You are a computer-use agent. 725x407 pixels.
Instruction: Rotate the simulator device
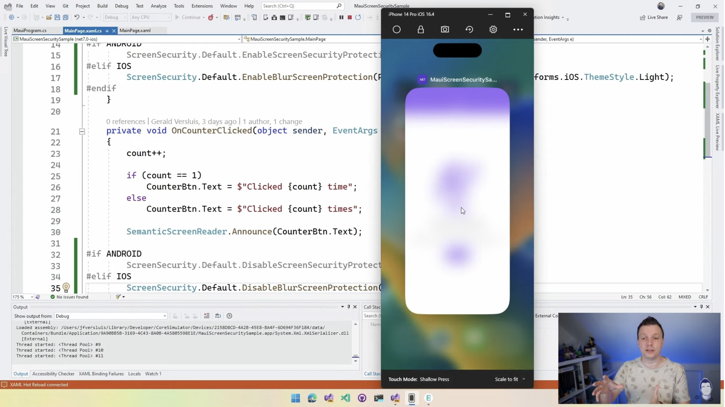[x=469, y=30]
